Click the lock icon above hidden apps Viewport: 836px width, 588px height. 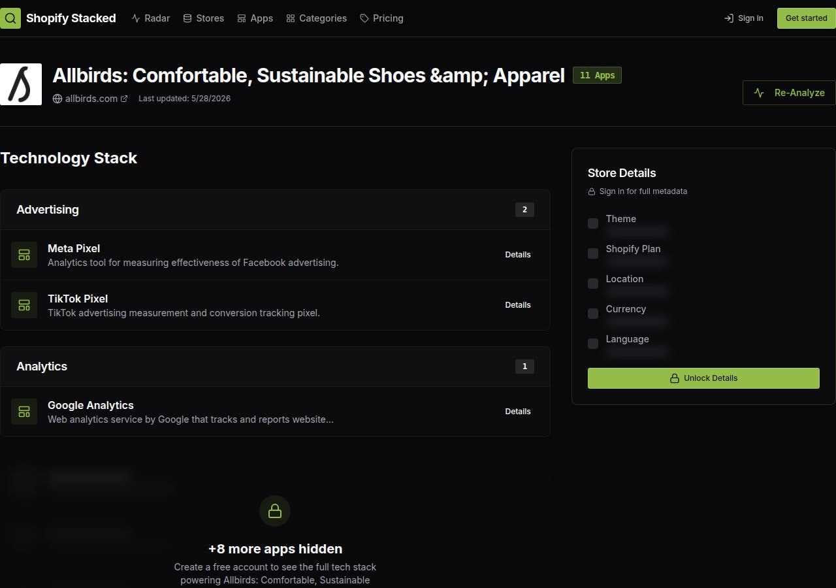[x=275, y=511]
